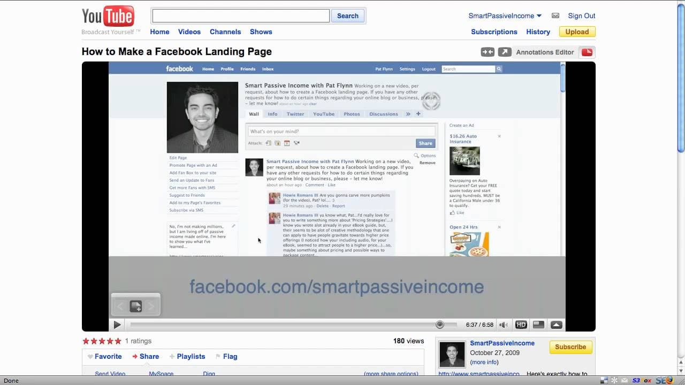Screen dimensions: 685x385
Task: Open Subscriptions link
Action: point(494,32)
